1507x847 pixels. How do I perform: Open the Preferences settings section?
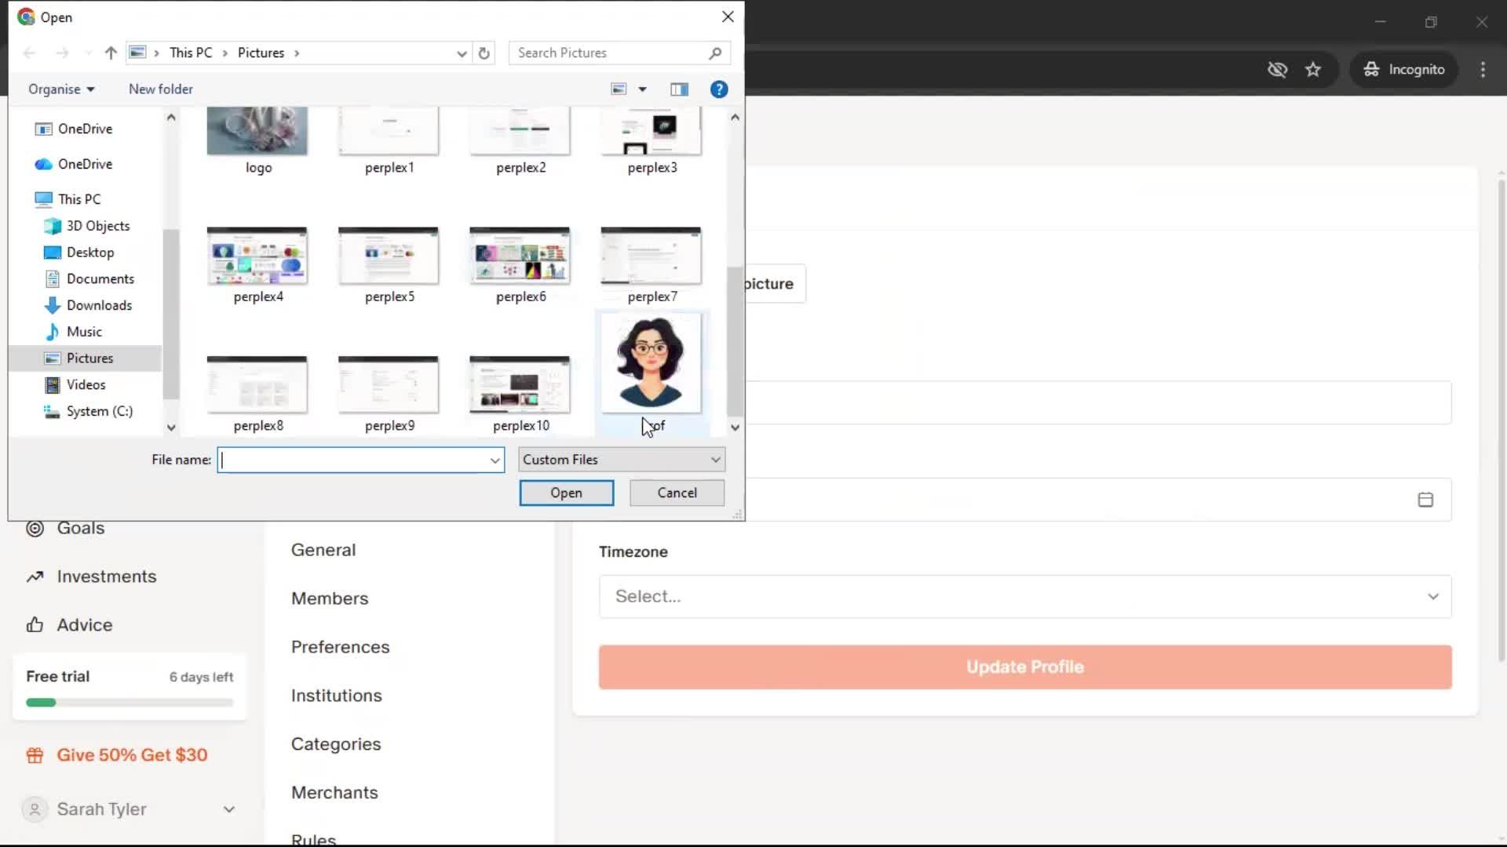[340, 647]
